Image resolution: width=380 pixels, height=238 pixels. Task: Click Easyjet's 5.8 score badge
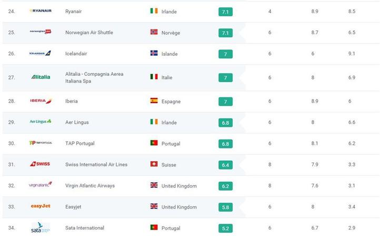225,207
